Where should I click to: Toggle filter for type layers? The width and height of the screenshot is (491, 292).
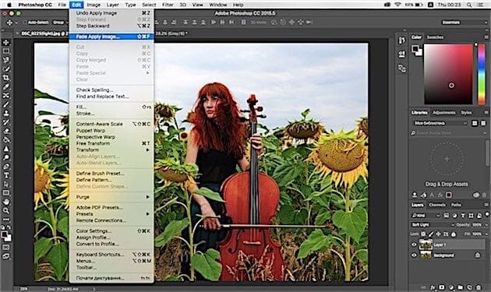(463, 216)
